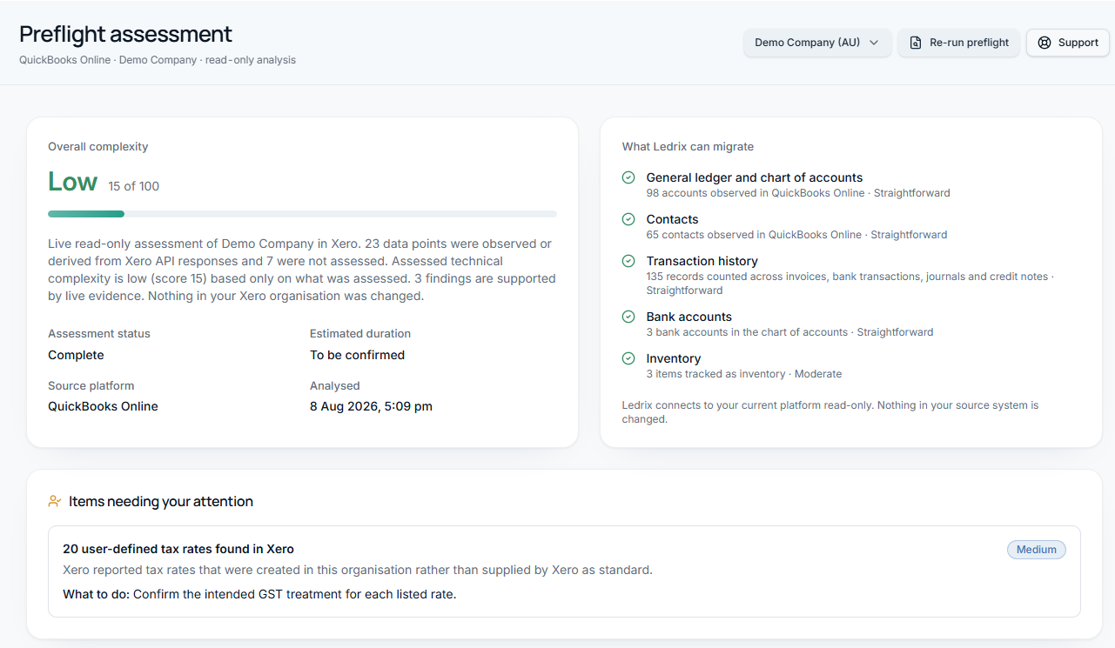Click '3 bank accounts in the chart of accounts' text
Image resolution: width=1115 pixels, height=648 pixels.
pyautogui.click(x=747, y=332)
